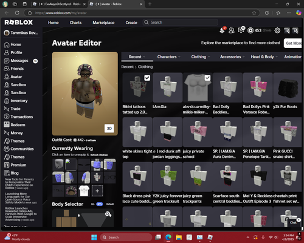Click the Windows taskbar search box
This screenshot has width=304, height=243.
pyautogui.click(x=126, y=238)
